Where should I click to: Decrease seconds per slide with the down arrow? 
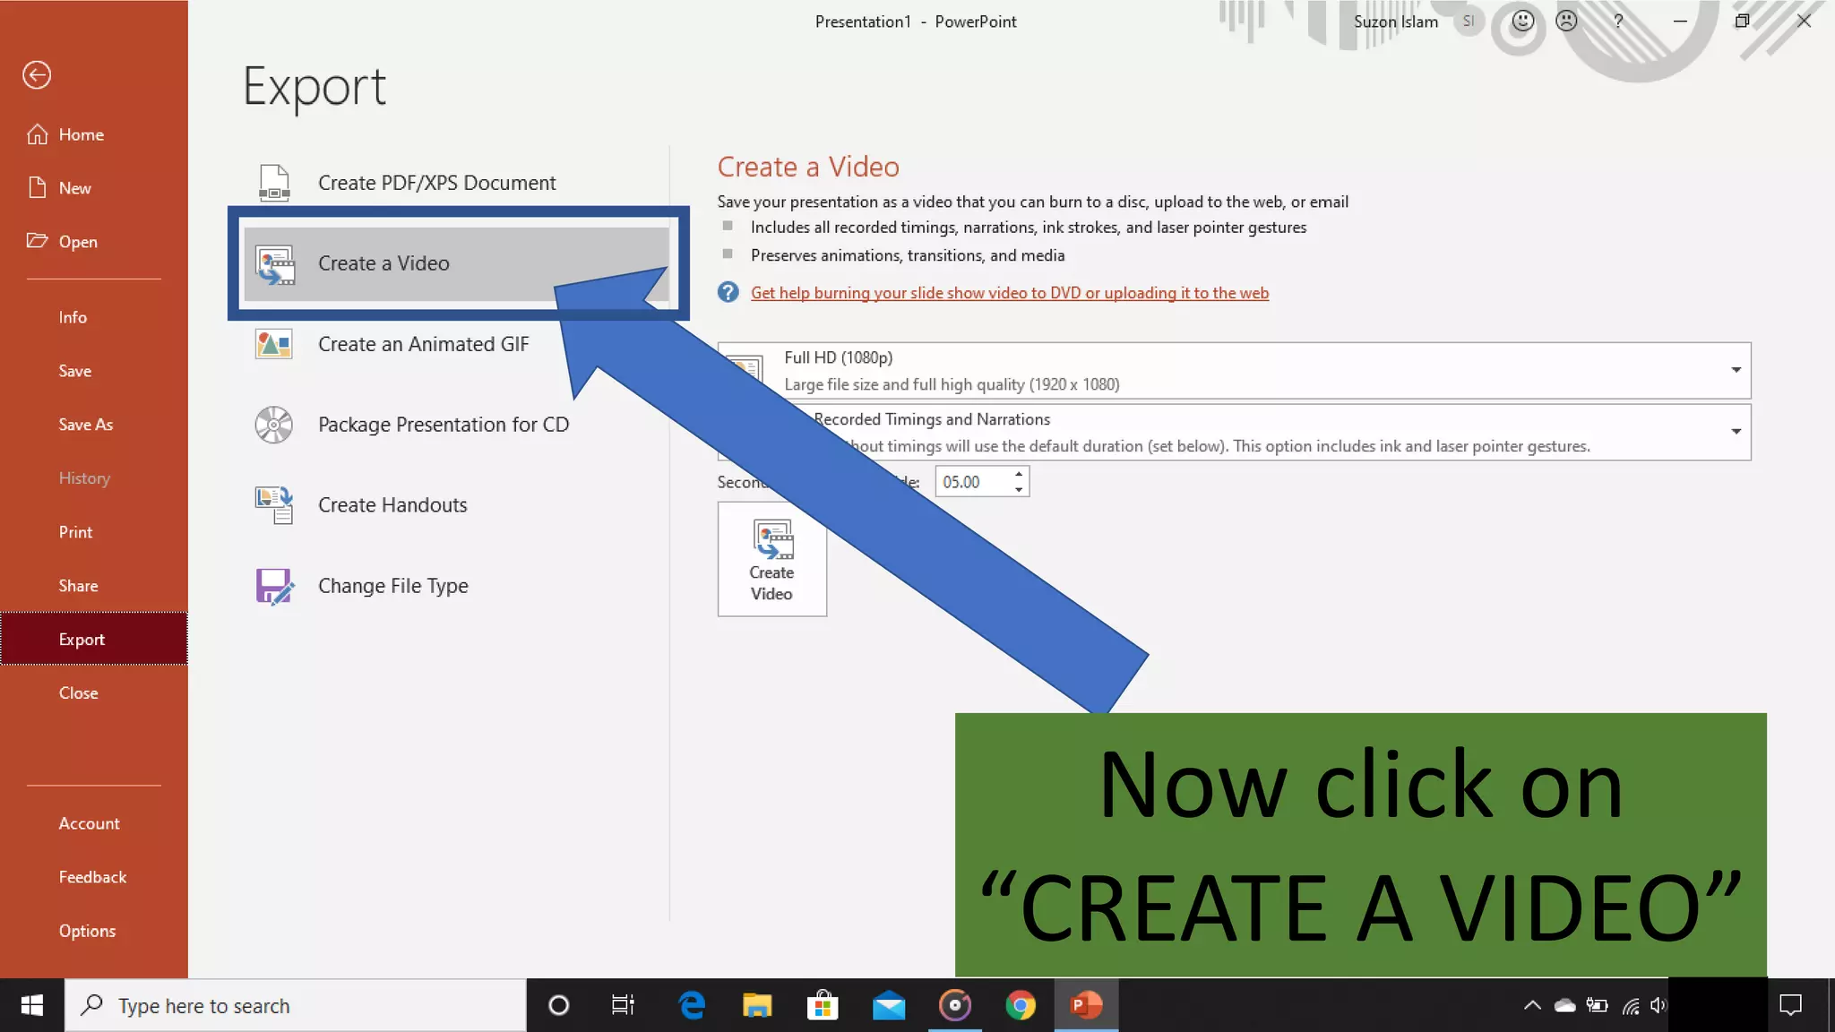[x=1019, y=489]
